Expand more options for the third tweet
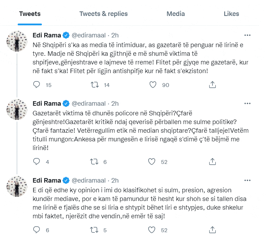Screen dimensions: 266x237 tap(247, 180)
